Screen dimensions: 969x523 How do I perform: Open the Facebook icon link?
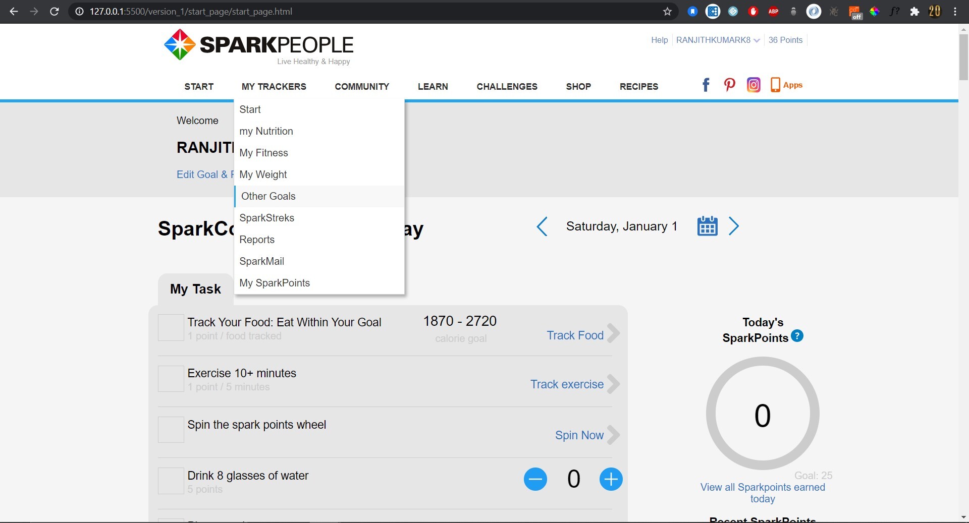tap(706, 85)
